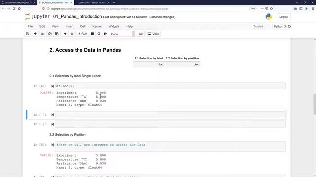
Task: Rename notebook title 01_Pandas_Introduction
Action: pos(78,17)
